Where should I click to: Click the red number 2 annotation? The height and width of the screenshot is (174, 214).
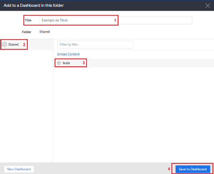tap(24, 45)
